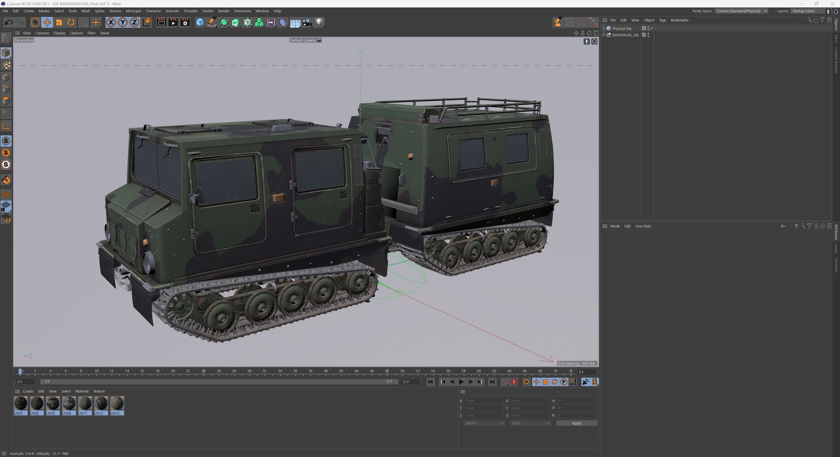840x457 pixels.
Task: Toggle timeline sound playback button
Action: 585,382
